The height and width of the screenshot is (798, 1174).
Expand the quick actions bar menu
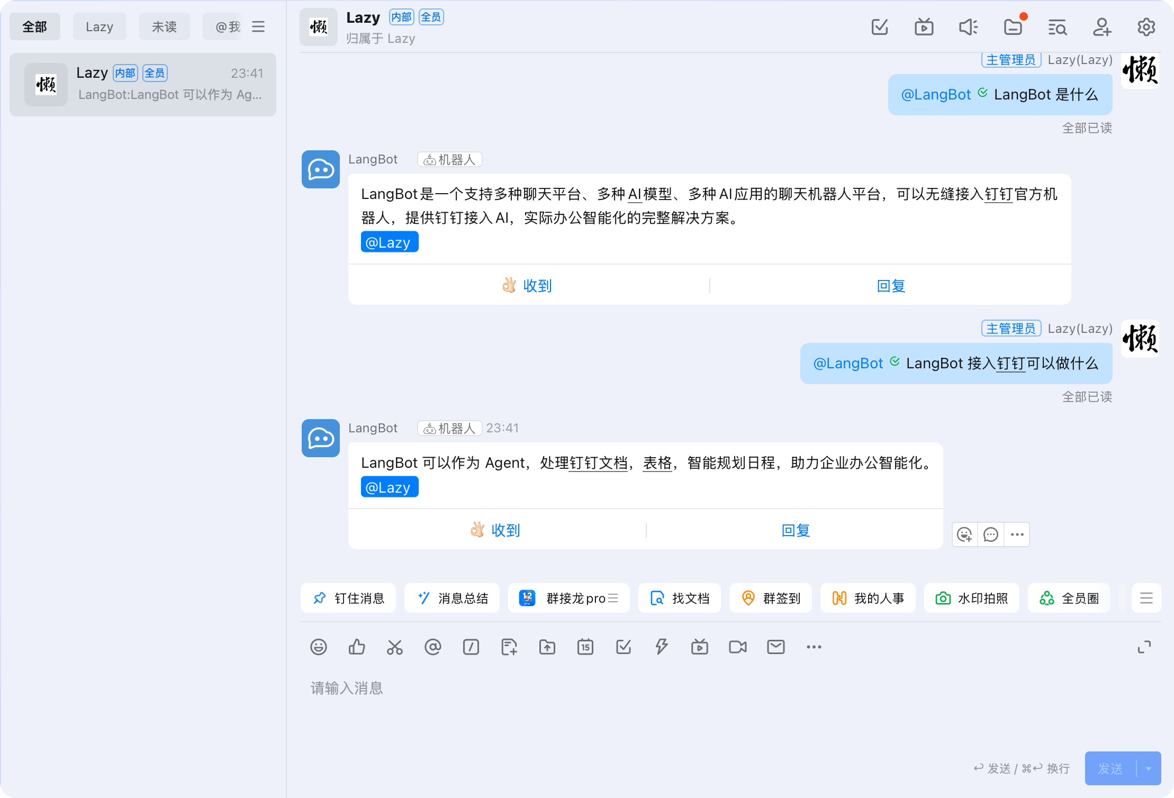pos(1146,598)
